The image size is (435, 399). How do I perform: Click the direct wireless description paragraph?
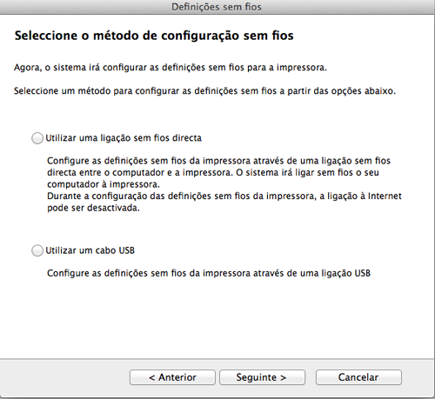tap(224, 184)
